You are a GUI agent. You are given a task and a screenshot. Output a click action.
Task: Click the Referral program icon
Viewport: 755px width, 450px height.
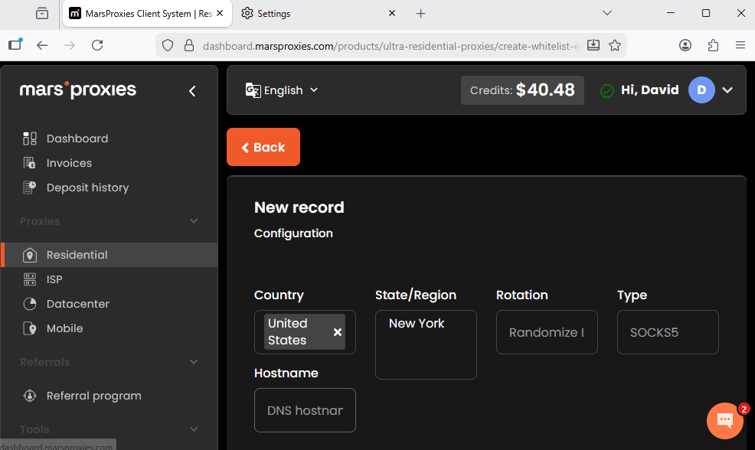click(x=30, y=396)
